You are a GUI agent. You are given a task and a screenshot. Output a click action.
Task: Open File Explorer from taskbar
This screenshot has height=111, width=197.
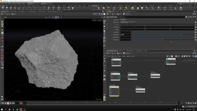(10, 109)
